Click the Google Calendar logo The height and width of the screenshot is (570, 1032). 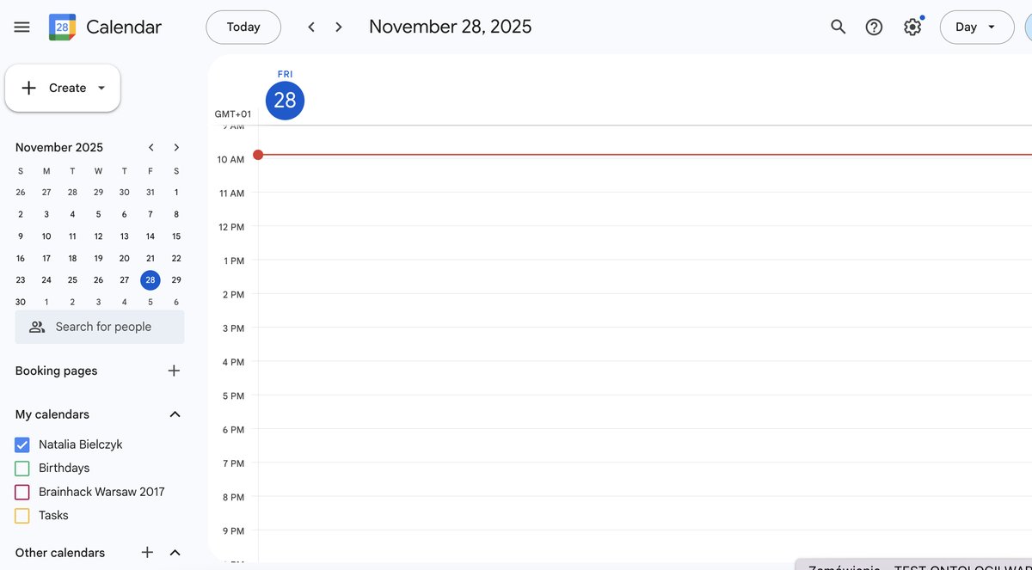point(62,27)
